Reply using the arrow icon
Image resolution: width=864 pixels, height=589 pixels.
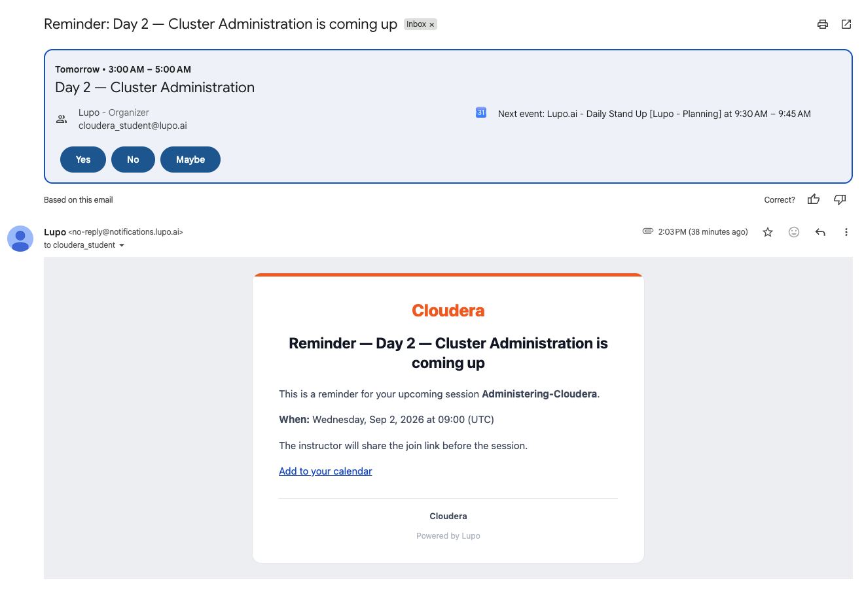point(820,232)
